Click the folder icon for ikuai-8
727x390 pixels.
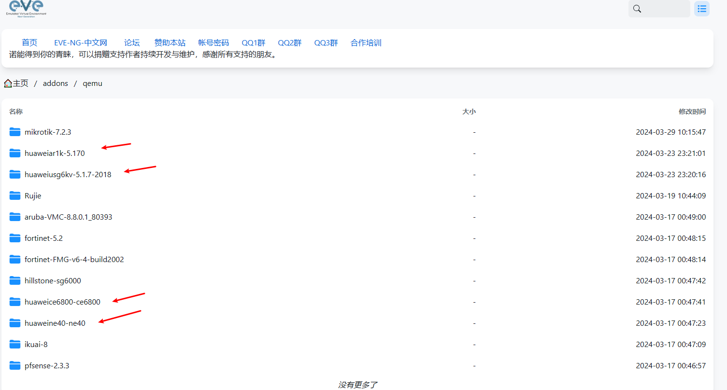[15, 344]
